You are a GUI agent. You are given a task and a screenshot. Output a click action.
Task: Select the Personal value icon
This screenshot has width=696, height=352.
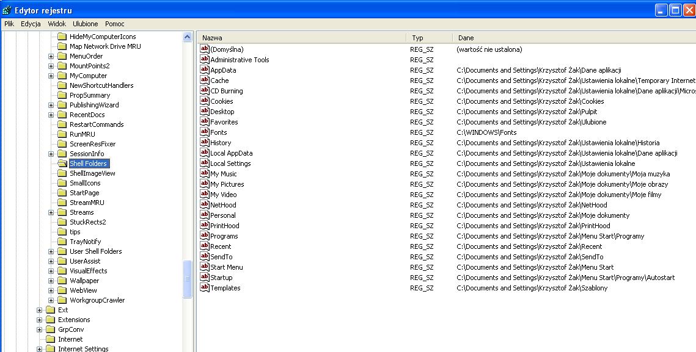click(x=205, y=215)
